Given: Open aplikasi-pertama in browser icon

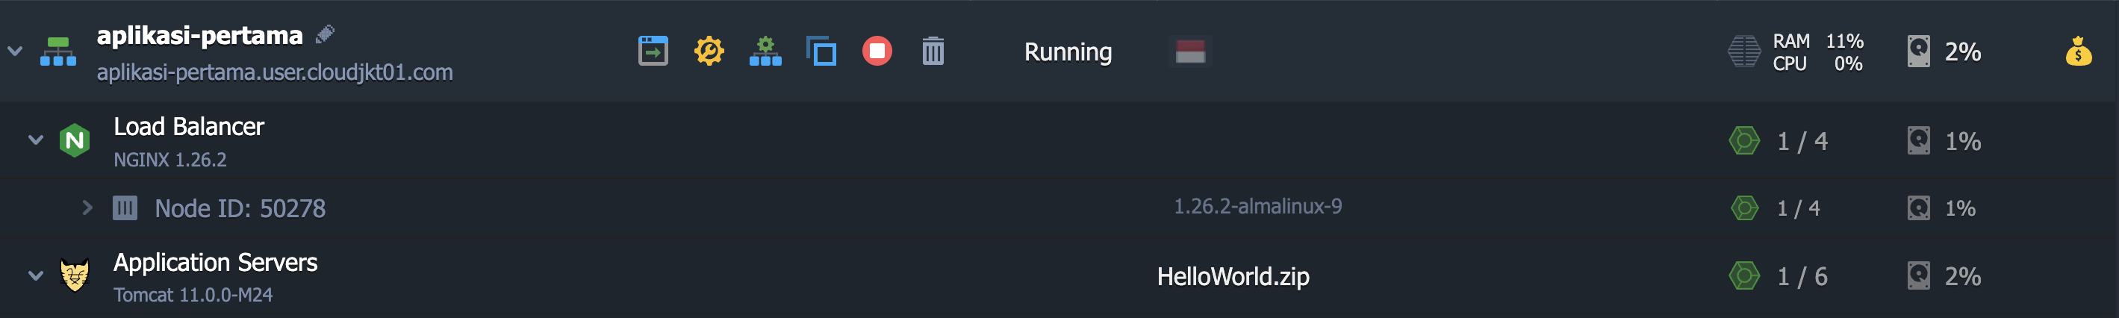Looking at the screenshot, I should (653, 51).
